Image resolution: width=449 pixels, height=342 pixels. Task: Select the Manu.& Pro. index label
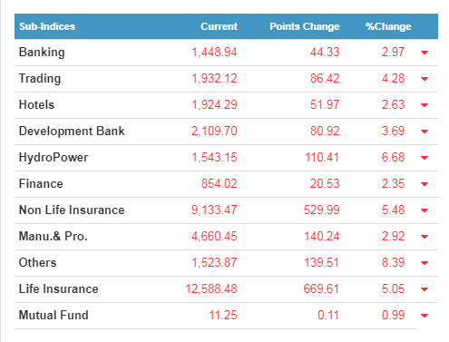(53, 236)
